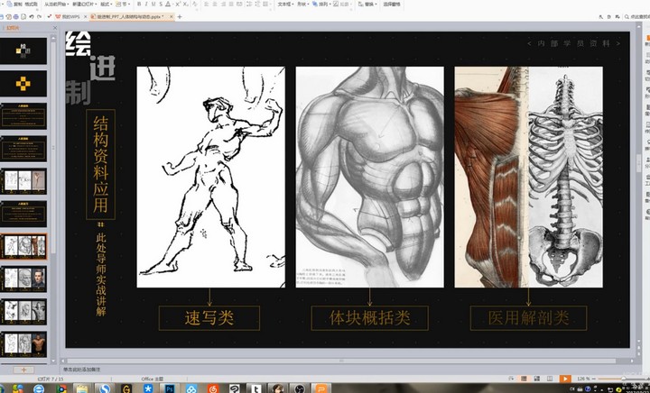The height and width of the screenshot is (393, 650).
Task: Toggle bold formatting in the ribbon
Action: pos(139,4)
